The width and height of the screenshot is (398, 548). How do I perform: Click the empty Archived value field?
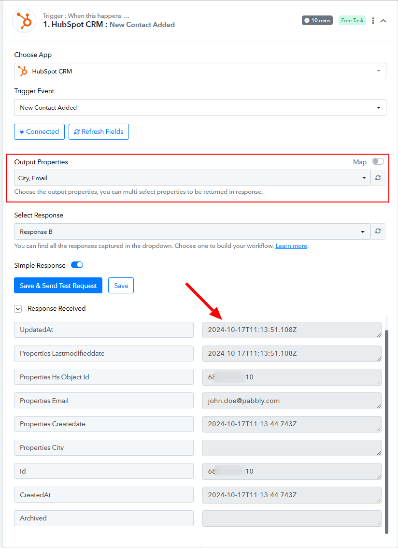click(x=292, y=519)
